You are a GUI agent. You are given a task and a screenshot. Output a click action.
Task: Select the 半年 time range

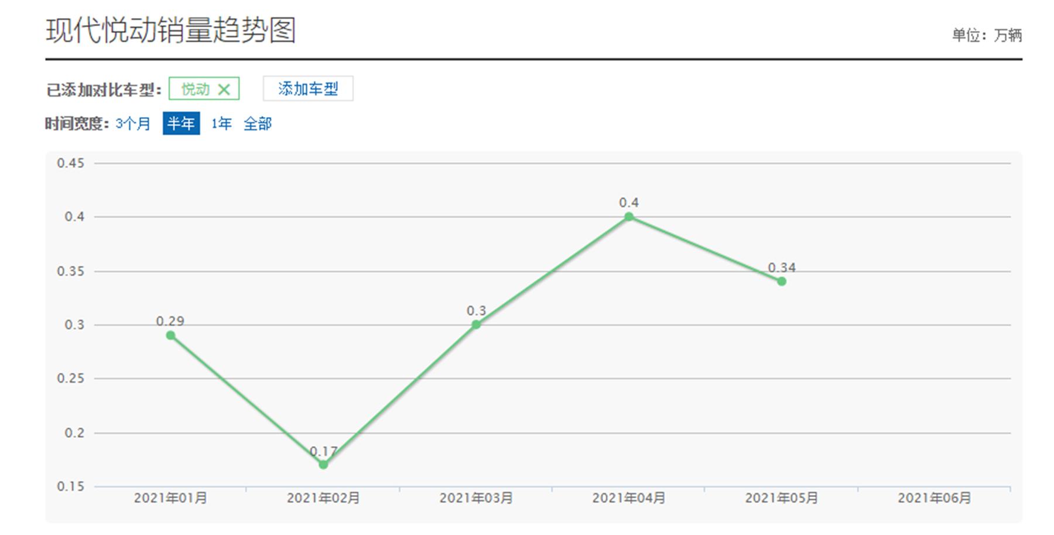181,124
